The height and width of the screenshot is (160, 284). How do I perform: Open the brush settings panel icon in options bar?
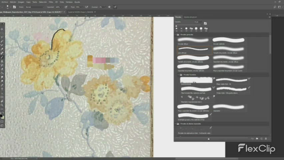click(14, 7)
